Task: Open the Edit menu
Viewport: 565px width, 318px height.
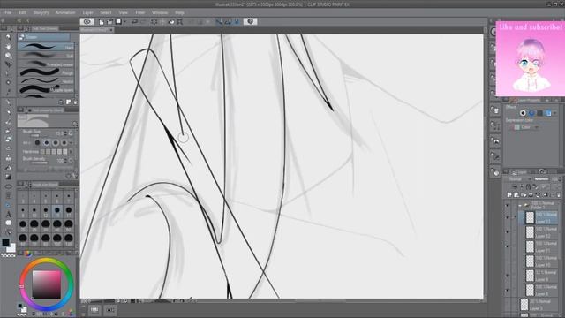Action: tap(22, 12)
